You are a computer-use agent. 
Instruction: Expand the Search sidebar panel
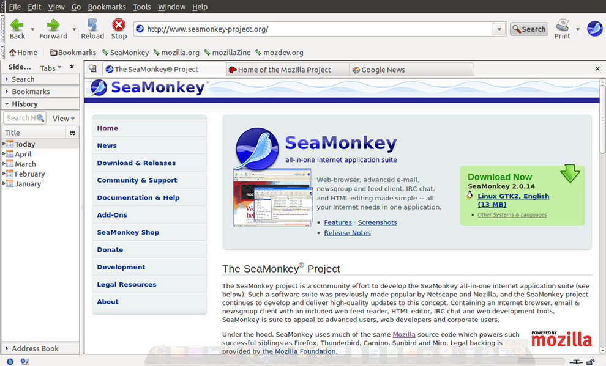tap(40, 79)
